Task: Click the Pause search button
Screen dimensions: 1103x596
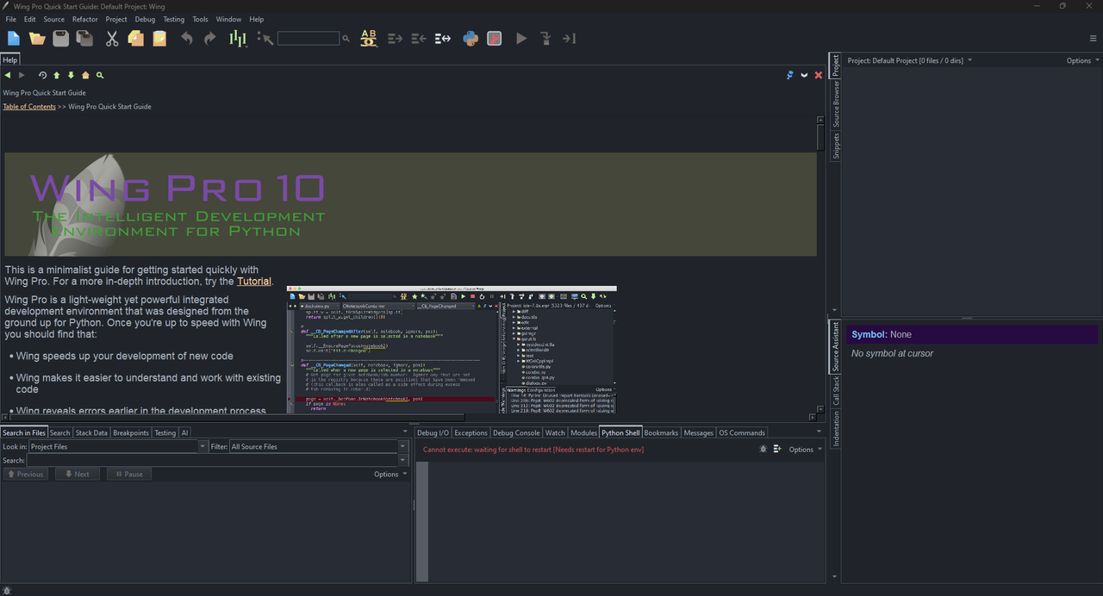Action: [x=128, y=474]
